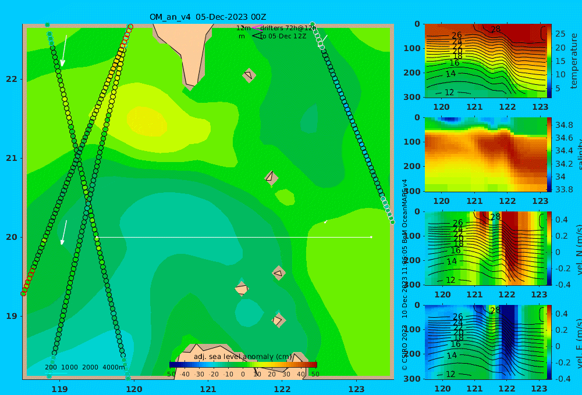Click the western endpoint of the white transect line
The width and height of the screenshot is (582, 395).
tap(97, 237)
